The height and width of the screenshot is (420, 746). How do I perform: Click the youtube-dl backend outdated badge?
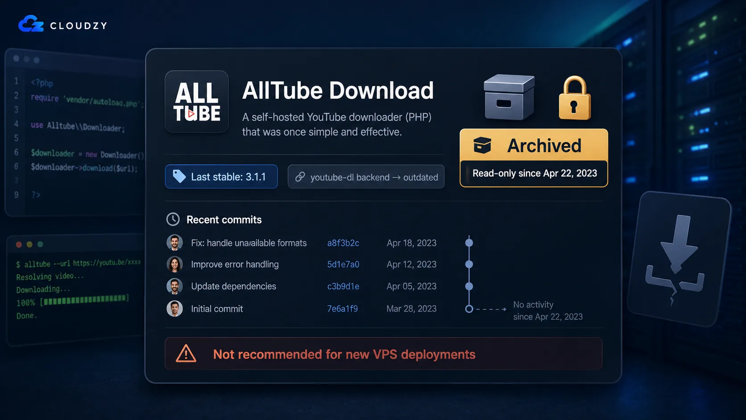coord(366,177)
